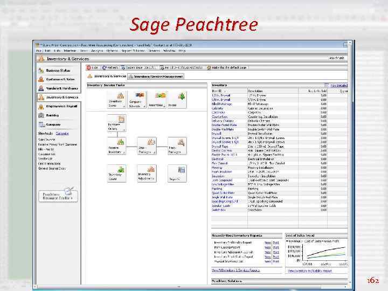Change the accounting Period in toolbar
Image resolution: width=388 pixels, height=291 pixels.
tap(181, 67)
